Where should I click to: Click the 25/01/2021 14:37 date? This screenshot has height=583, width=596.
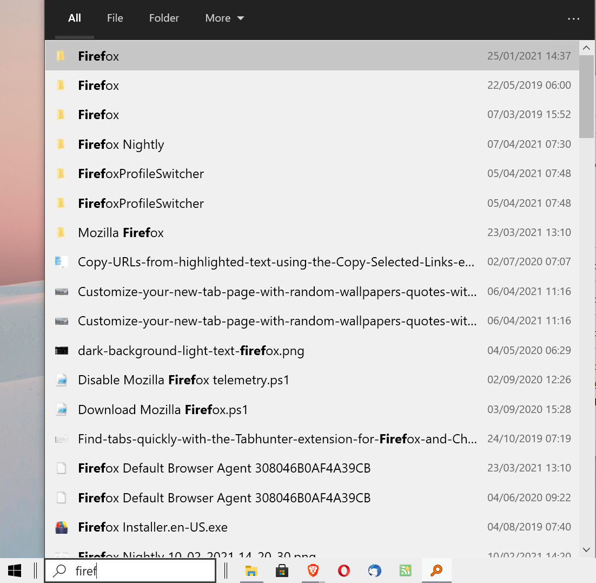point(529,56)
